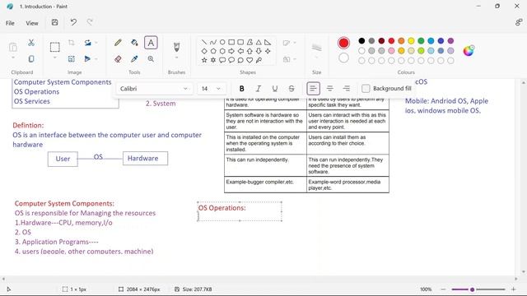Choose the Heart shape
This screenshot has height=296, width=527.
(250, 60)
